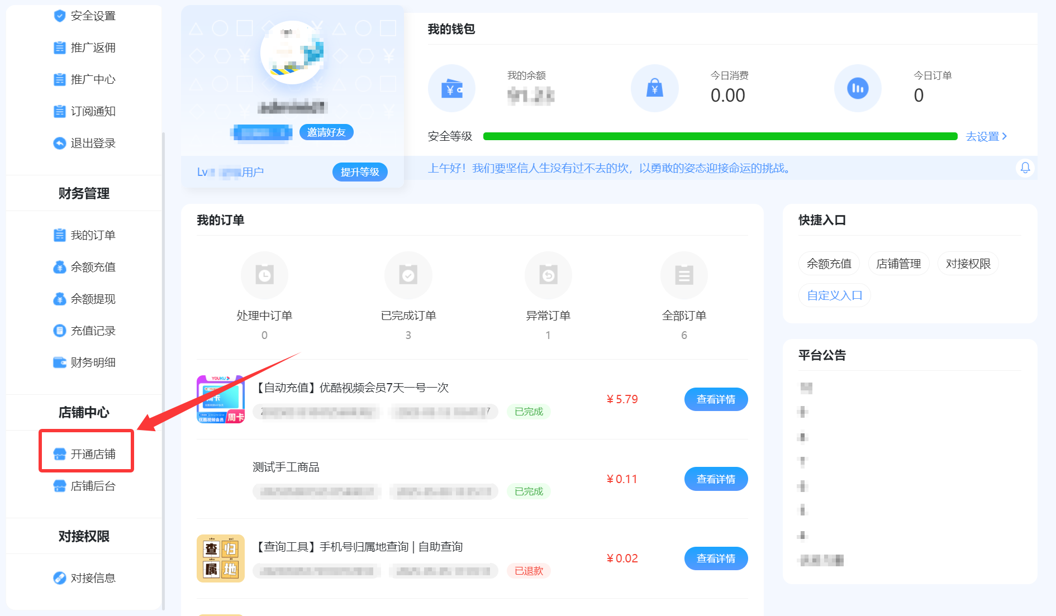Click the morning greeting message text
Screen dimensions: 1056x616
coord(610,168)
